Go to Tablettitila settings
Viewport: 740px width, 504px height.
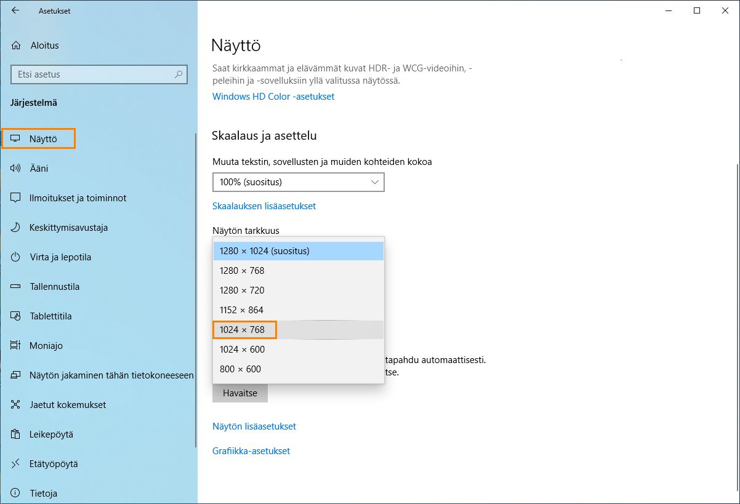pyautogui.click(x=50, y=316)
